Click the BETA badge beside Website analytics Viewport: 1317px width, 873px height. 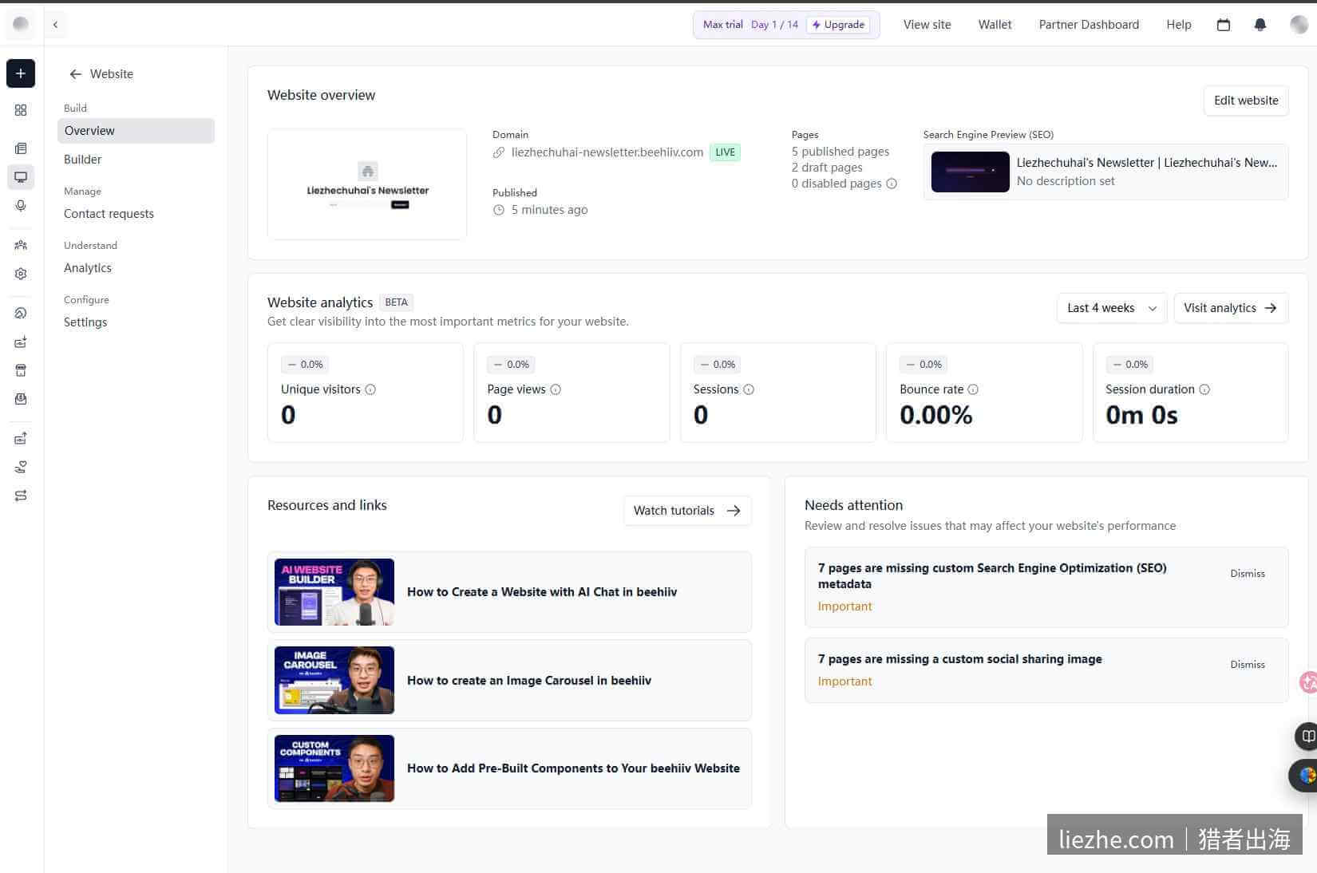click(396, 302)
